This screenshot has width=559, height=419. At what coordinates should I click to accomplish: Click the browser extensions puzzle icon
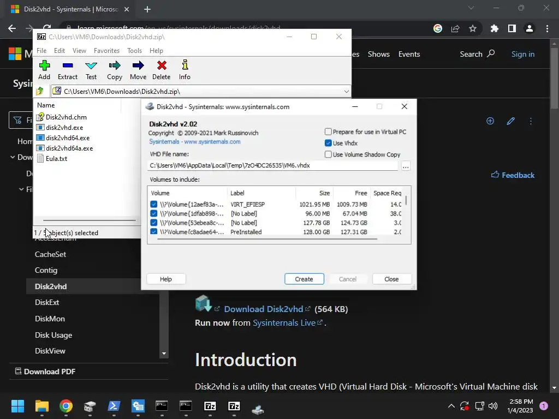(494, 28)
